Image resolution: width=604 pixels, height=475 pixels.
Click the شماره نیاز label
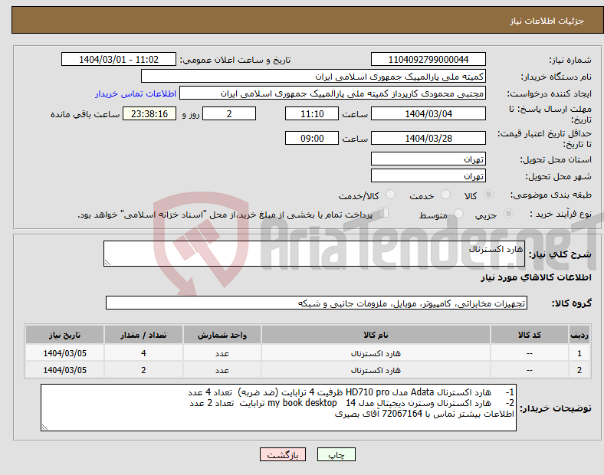point(570,60)
